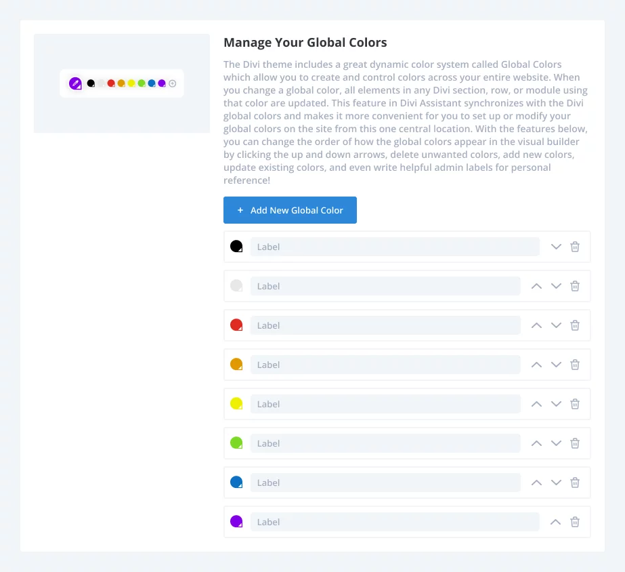Screen dimensions: 625x572
Task: Open the green color swatch picker
Action: pyautogui.click(x=236, y=443)
